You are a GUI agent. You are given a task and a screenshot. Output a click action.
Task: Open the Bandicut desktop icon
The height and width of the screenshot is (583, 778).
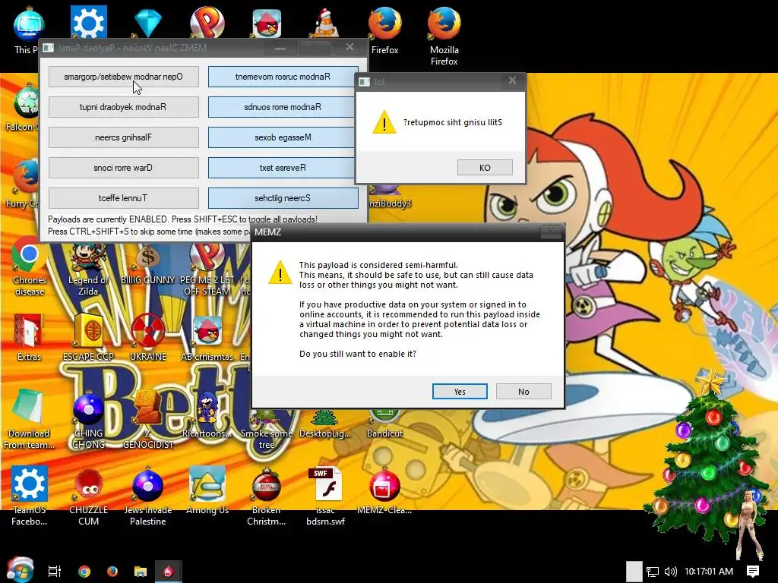tap(384, 424)
